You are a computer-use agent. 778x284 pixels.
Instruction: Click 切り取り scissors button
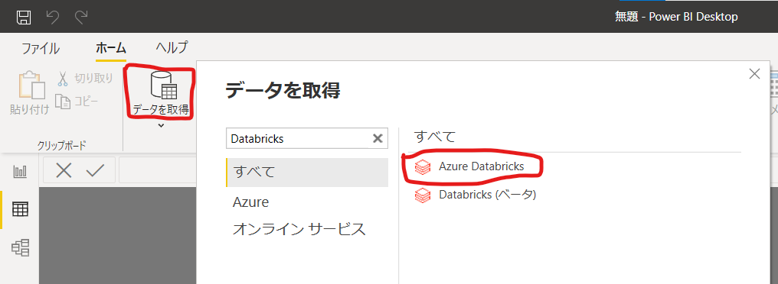85,78
